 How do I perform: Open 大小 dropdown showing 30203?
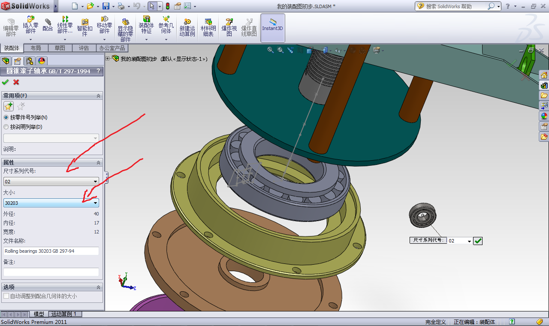51,203
